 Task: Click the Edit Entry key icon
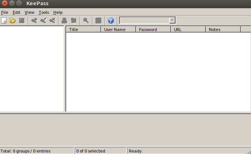coord(43,21)
